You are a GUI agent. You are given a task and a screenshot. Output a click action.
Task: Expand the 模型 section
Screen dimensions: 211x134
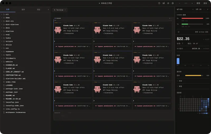pos(180,86)
